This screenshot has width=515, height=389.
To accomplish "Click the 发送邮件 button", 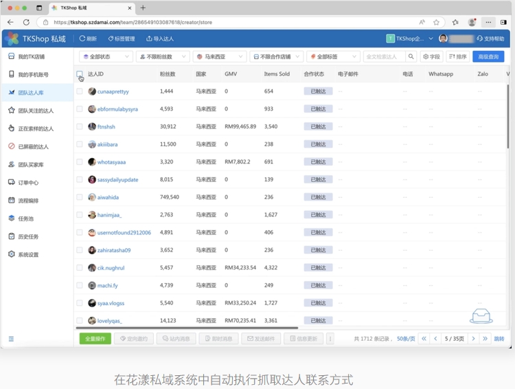I will pyautogui.click(x=261, y=338).
